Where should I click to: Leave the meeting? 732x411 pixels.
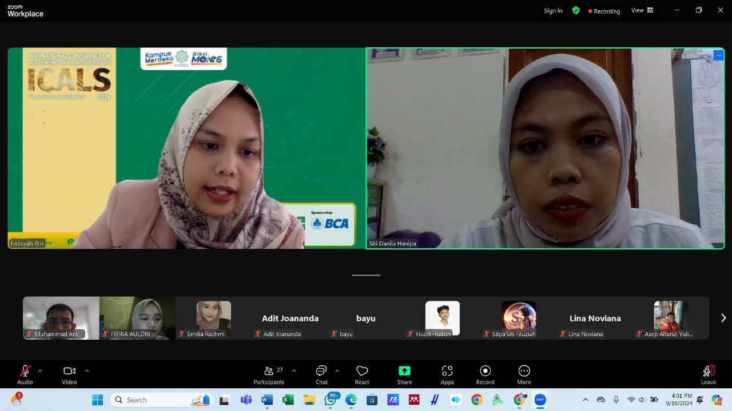pos(708,374)
